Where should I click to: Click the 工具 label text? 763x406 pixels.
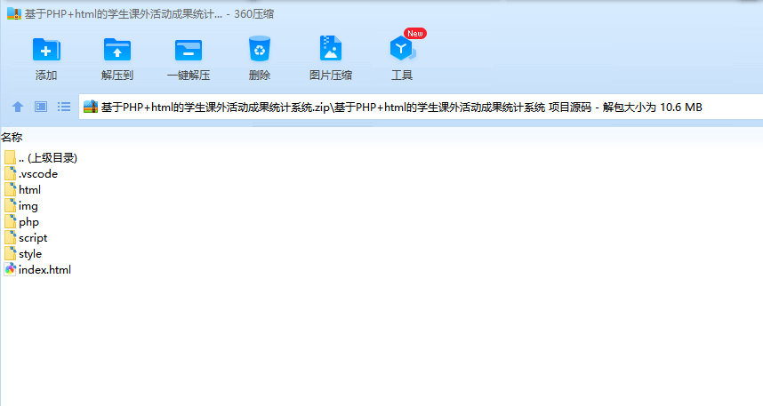[402, 76]
